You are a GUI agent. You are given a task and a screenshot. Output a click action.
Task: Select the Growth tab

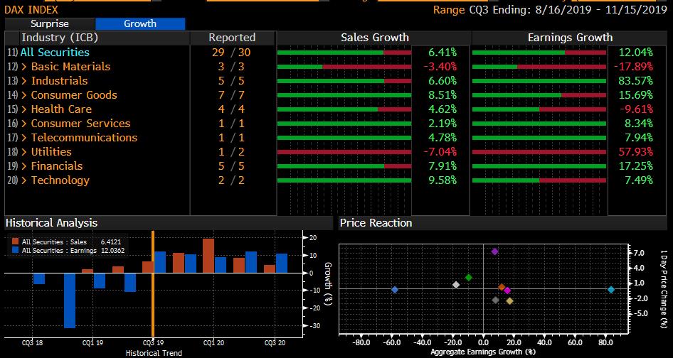(x=140, y=23)
